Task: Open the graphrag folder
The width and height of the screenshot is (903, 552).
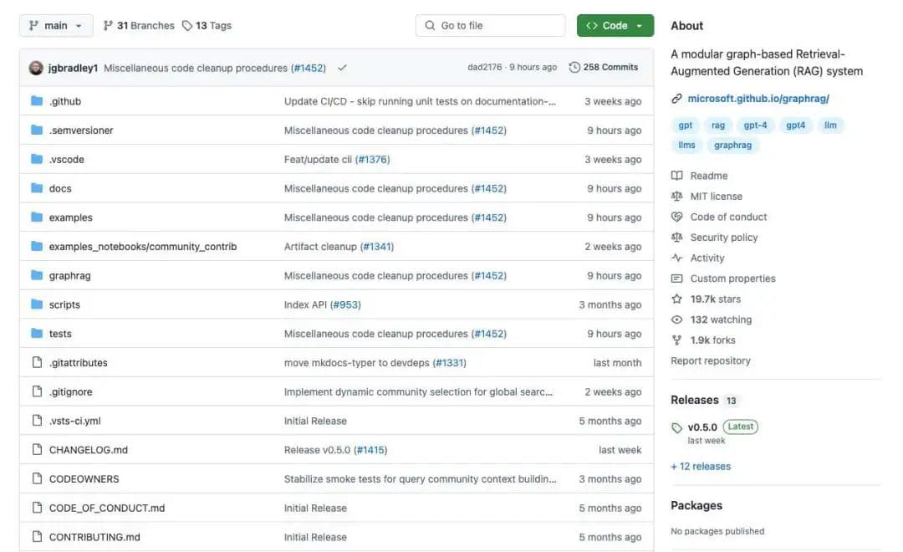Action: [69, 276]
